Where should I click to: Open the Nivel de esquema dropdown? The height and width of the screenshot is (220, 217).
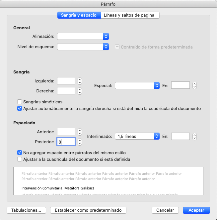point(83,47)
